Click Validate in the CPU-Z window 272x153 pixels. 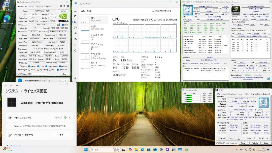255,143
